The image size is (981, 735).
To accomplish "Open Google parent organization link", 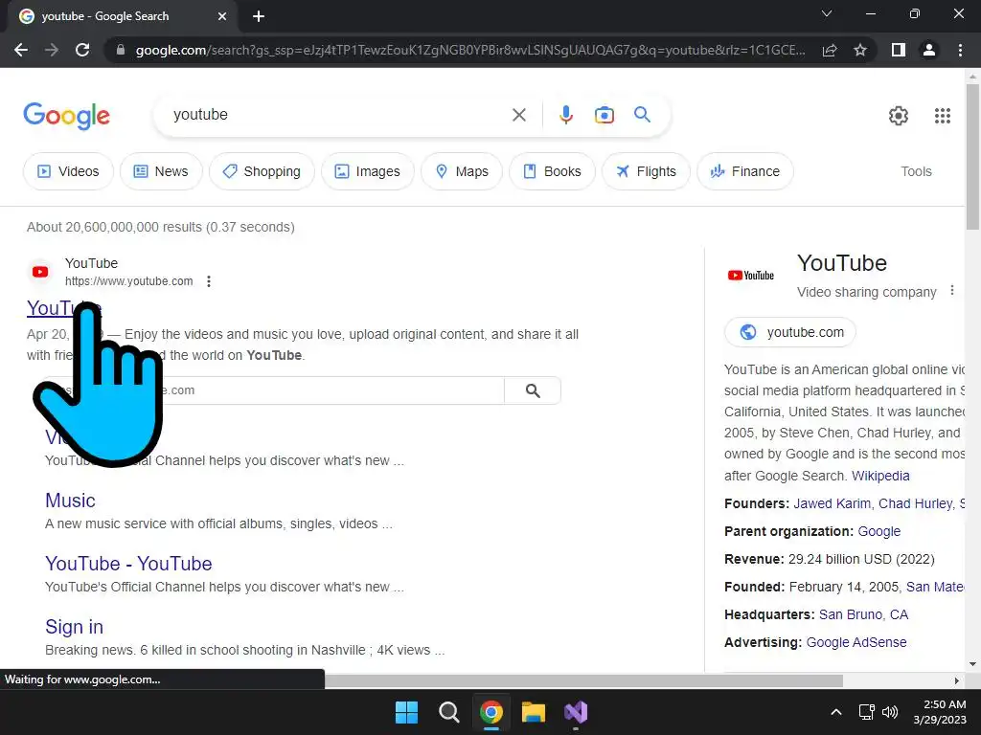I will 879,531.
